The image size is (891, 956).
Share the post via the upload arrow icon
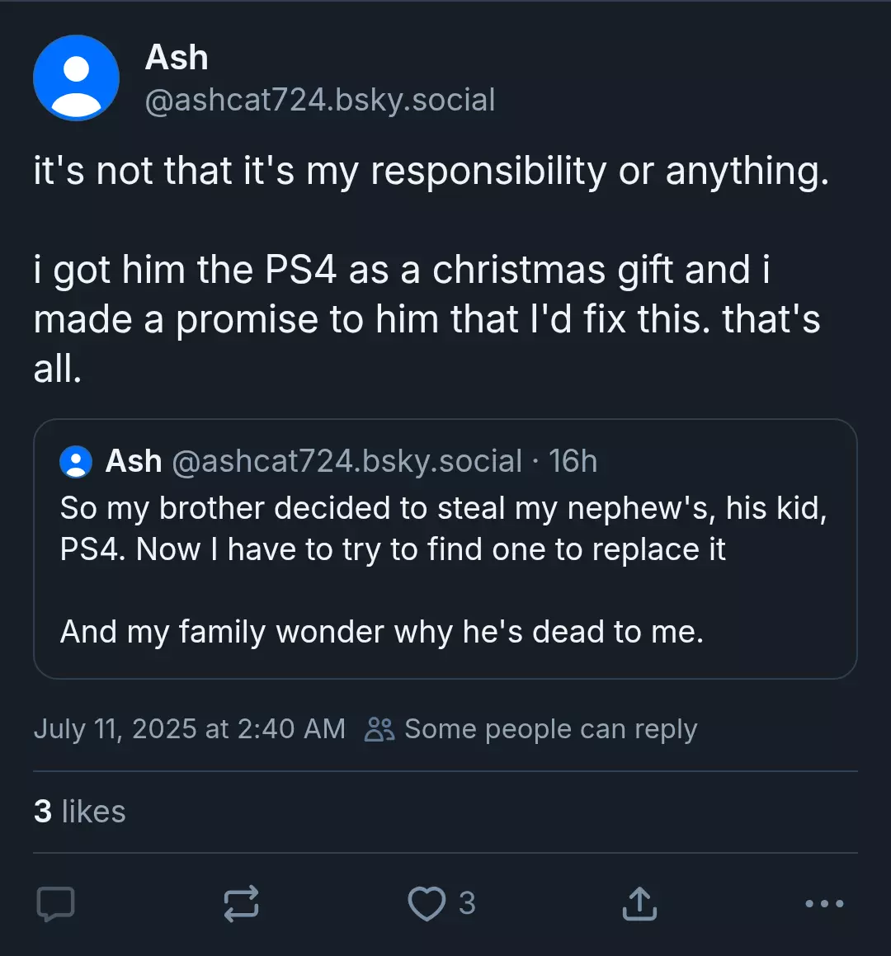click(x=639, y=903)
